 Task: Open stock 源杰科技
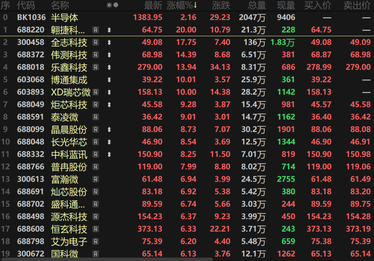pyautogui.click(x=69, y=217)
